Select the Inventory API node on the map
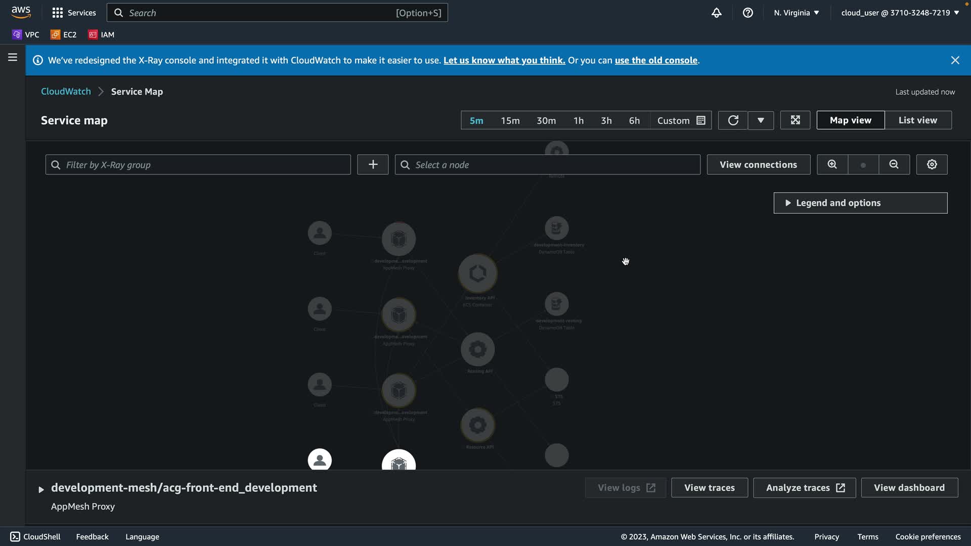The height and width of the screenshot is (546, 971). [x=477, y=274]
